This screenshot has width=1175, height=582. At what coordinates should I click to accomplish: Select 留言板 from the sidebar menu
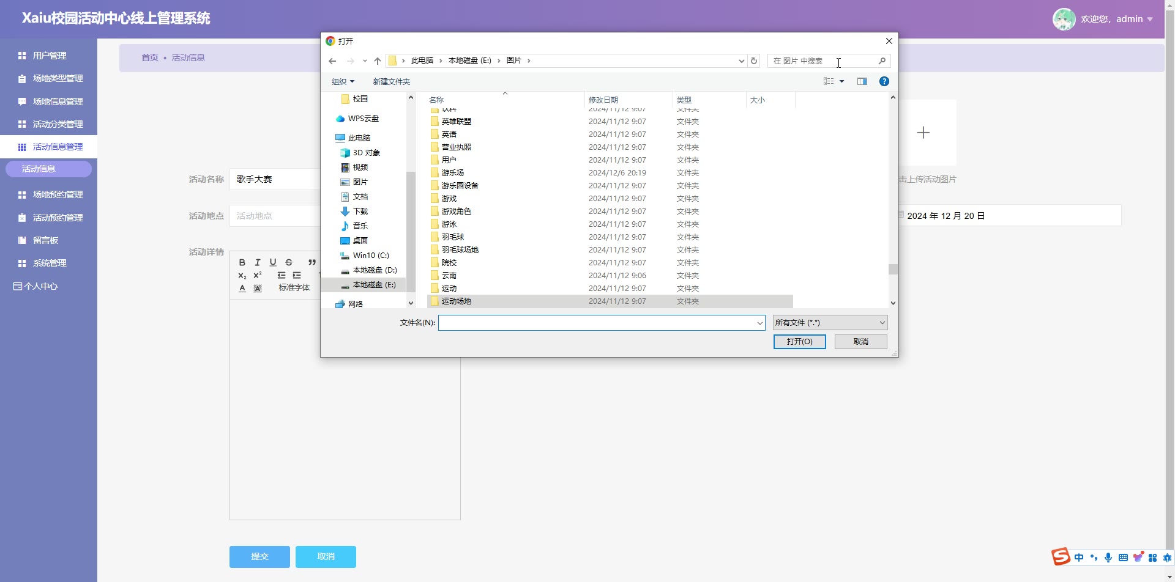click(45, 240)
